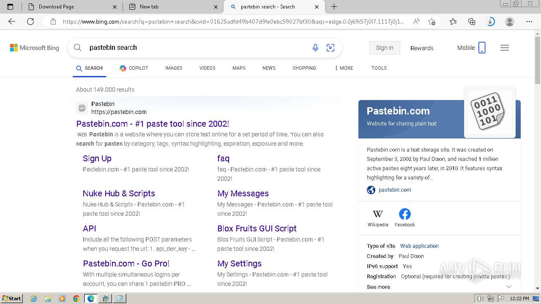541x304 pixels.
Task: Switch to the New tab tab
Action: (x=173, y=7)
